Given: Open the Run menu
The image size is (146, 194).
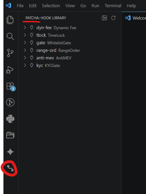Looking at the screenshot, I should tap(95, 6).
